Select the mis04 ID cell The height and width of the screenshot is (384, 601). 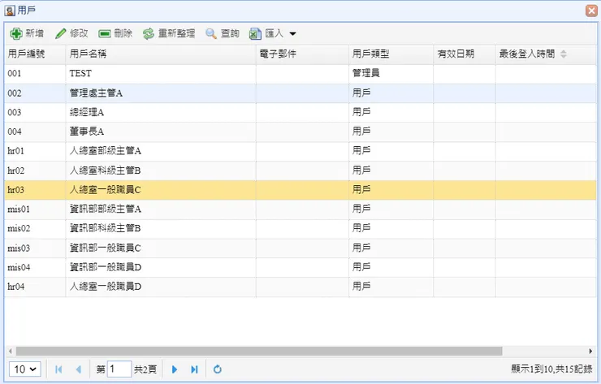35,267
